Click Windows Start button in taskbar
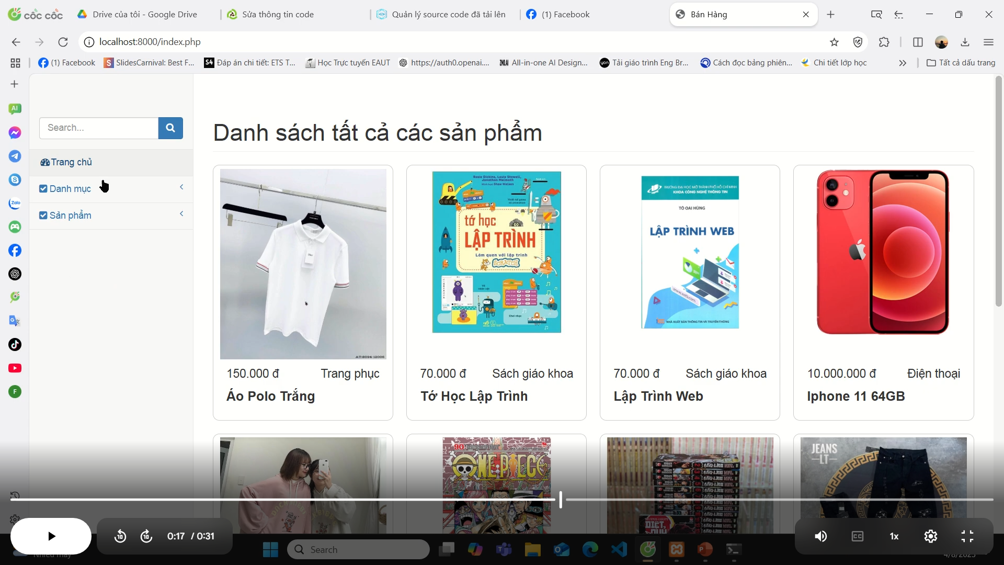 point(270,550)
